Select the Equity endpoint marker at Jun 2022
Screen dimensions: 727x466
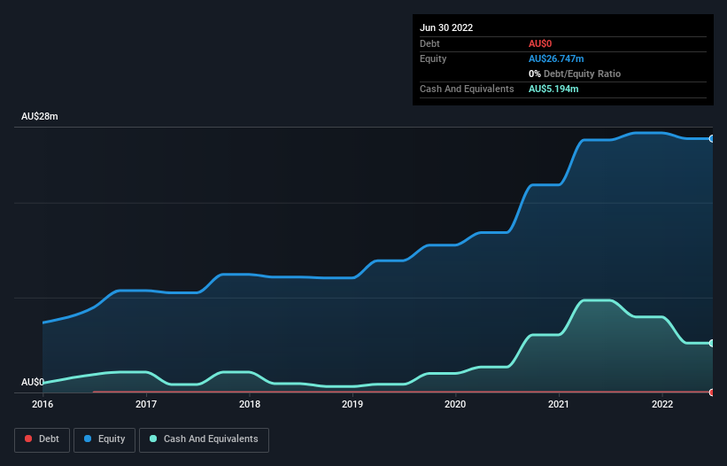click(x=712, y=138)
